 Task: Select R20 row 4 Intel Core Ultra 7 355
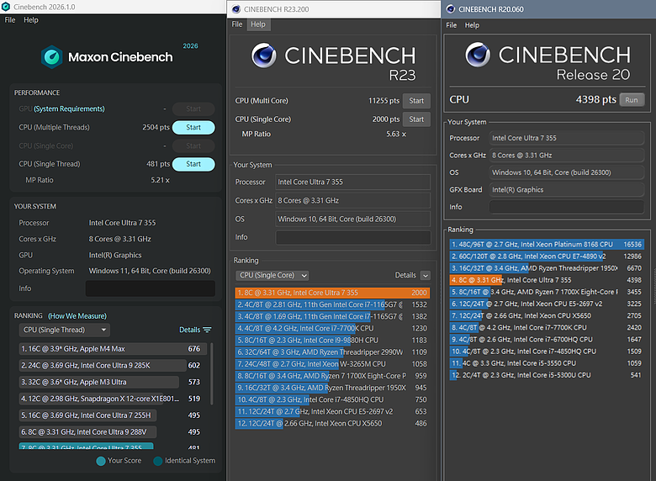[547, 280]
